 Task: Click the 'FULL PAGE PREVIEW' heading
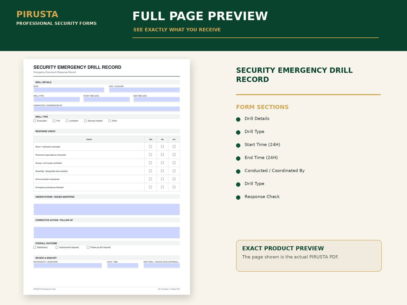pos(200,16)
